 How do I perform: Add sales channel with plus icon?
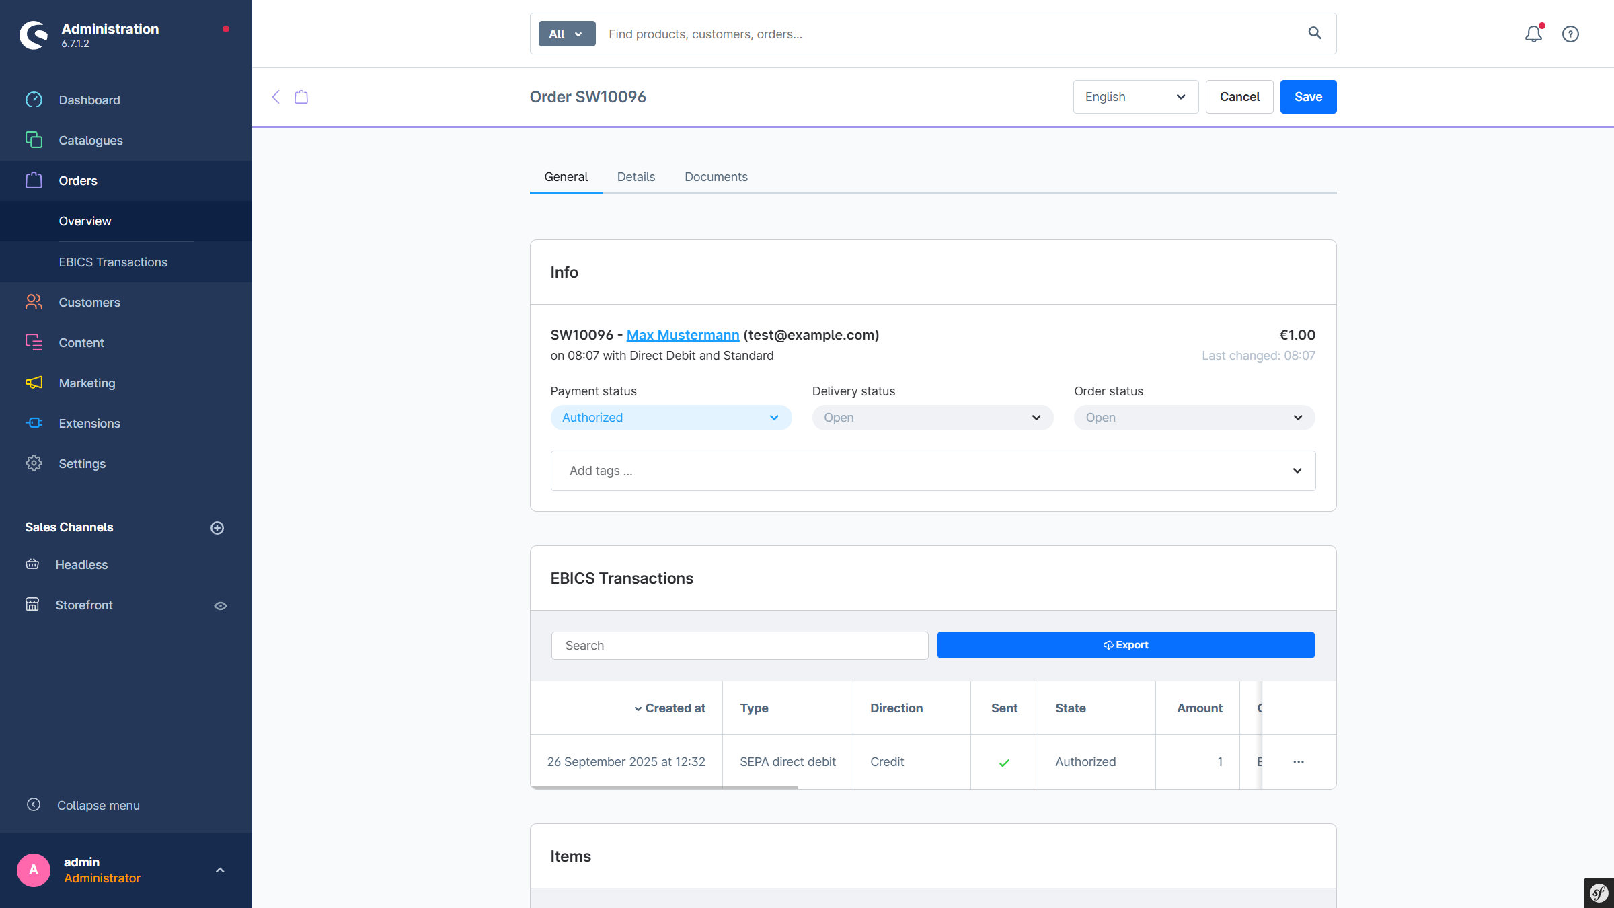click(217, 528)
